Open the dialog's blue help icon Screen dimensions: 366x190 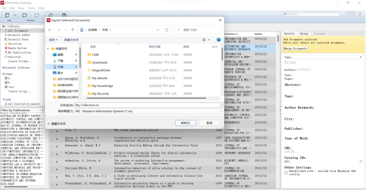[x=219, y=40]
